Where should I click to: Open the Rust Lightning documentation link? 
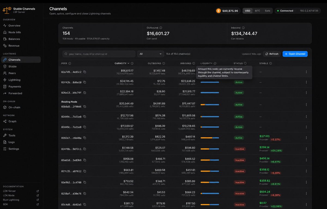point(21,200)
